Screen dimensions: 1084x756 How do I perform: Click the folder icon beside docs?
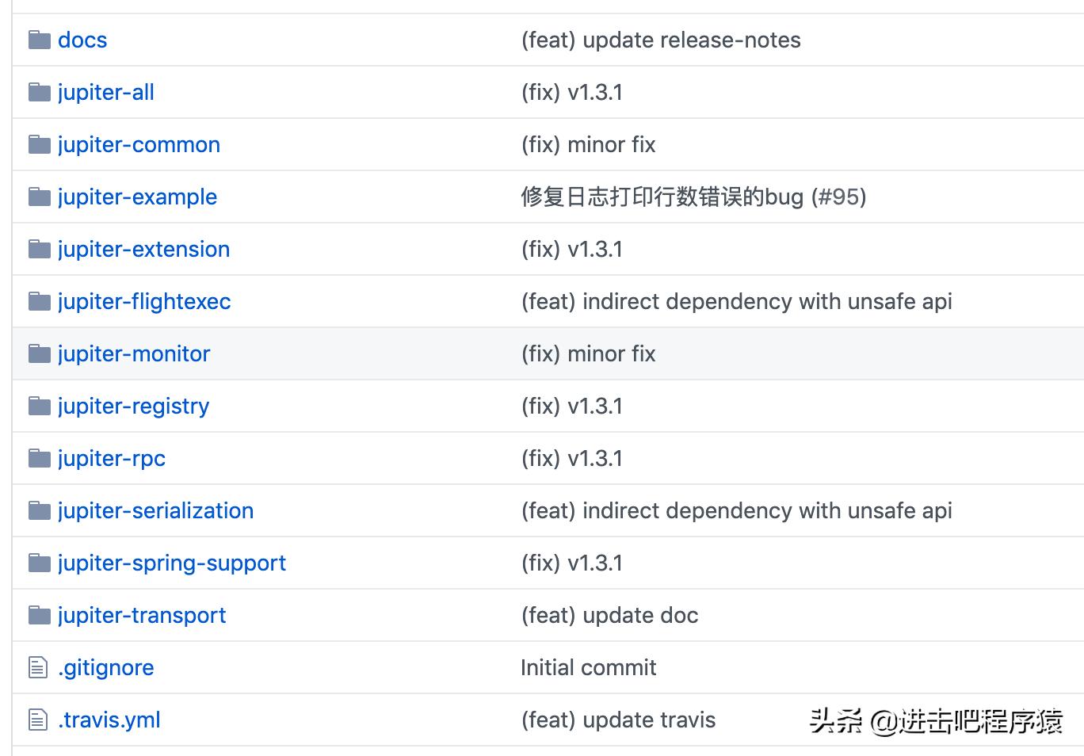39,40
